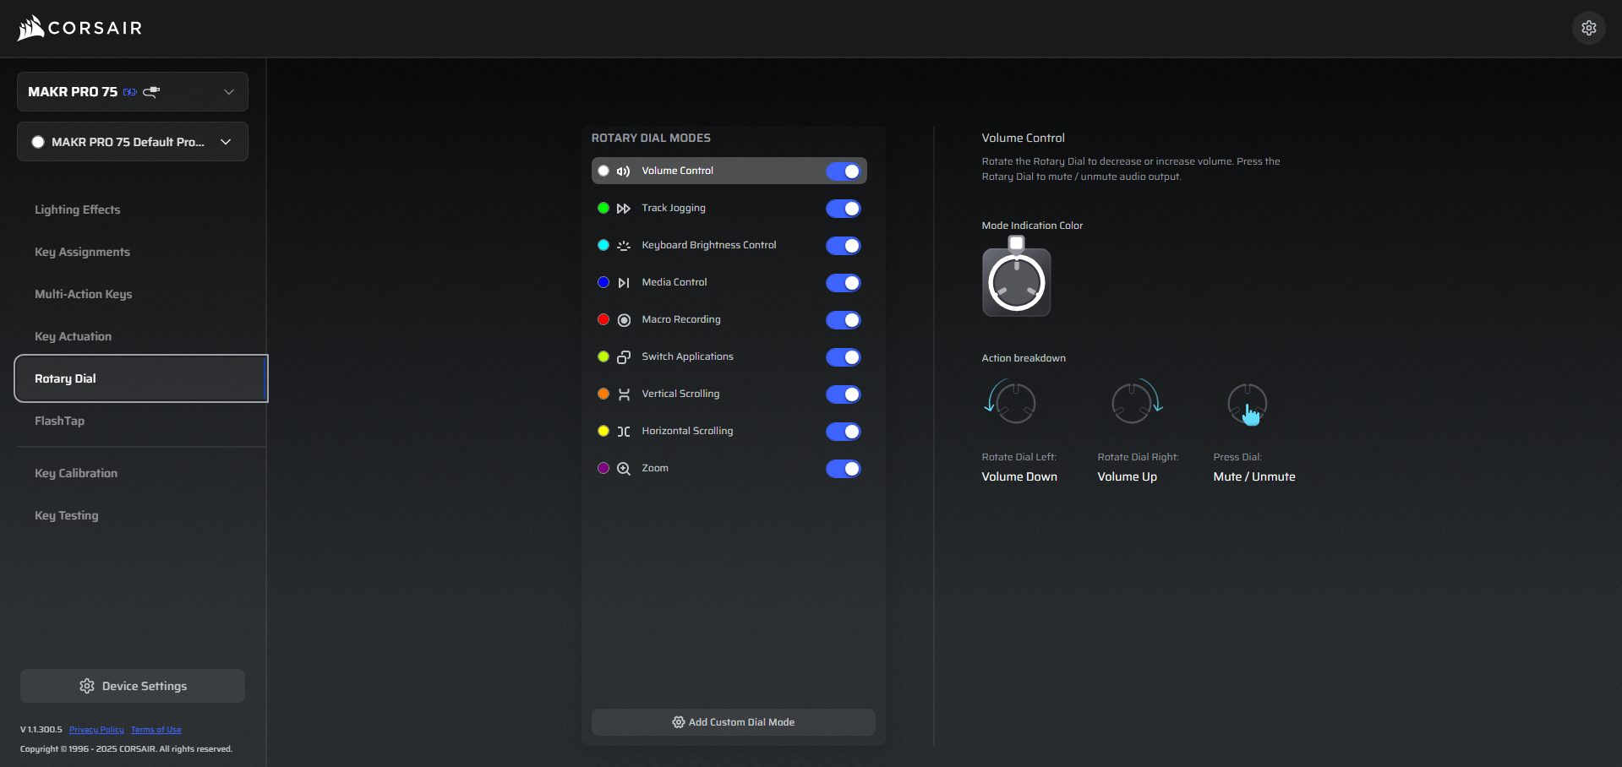Click the CORSAIR sails logo
This screenshot has width=1622, height=767.
click(x=30, y=28)
